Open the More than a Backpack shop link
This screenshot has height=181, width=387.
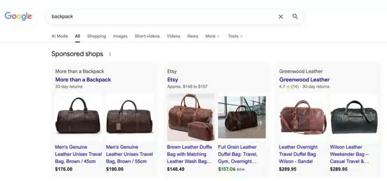[83, 80]
